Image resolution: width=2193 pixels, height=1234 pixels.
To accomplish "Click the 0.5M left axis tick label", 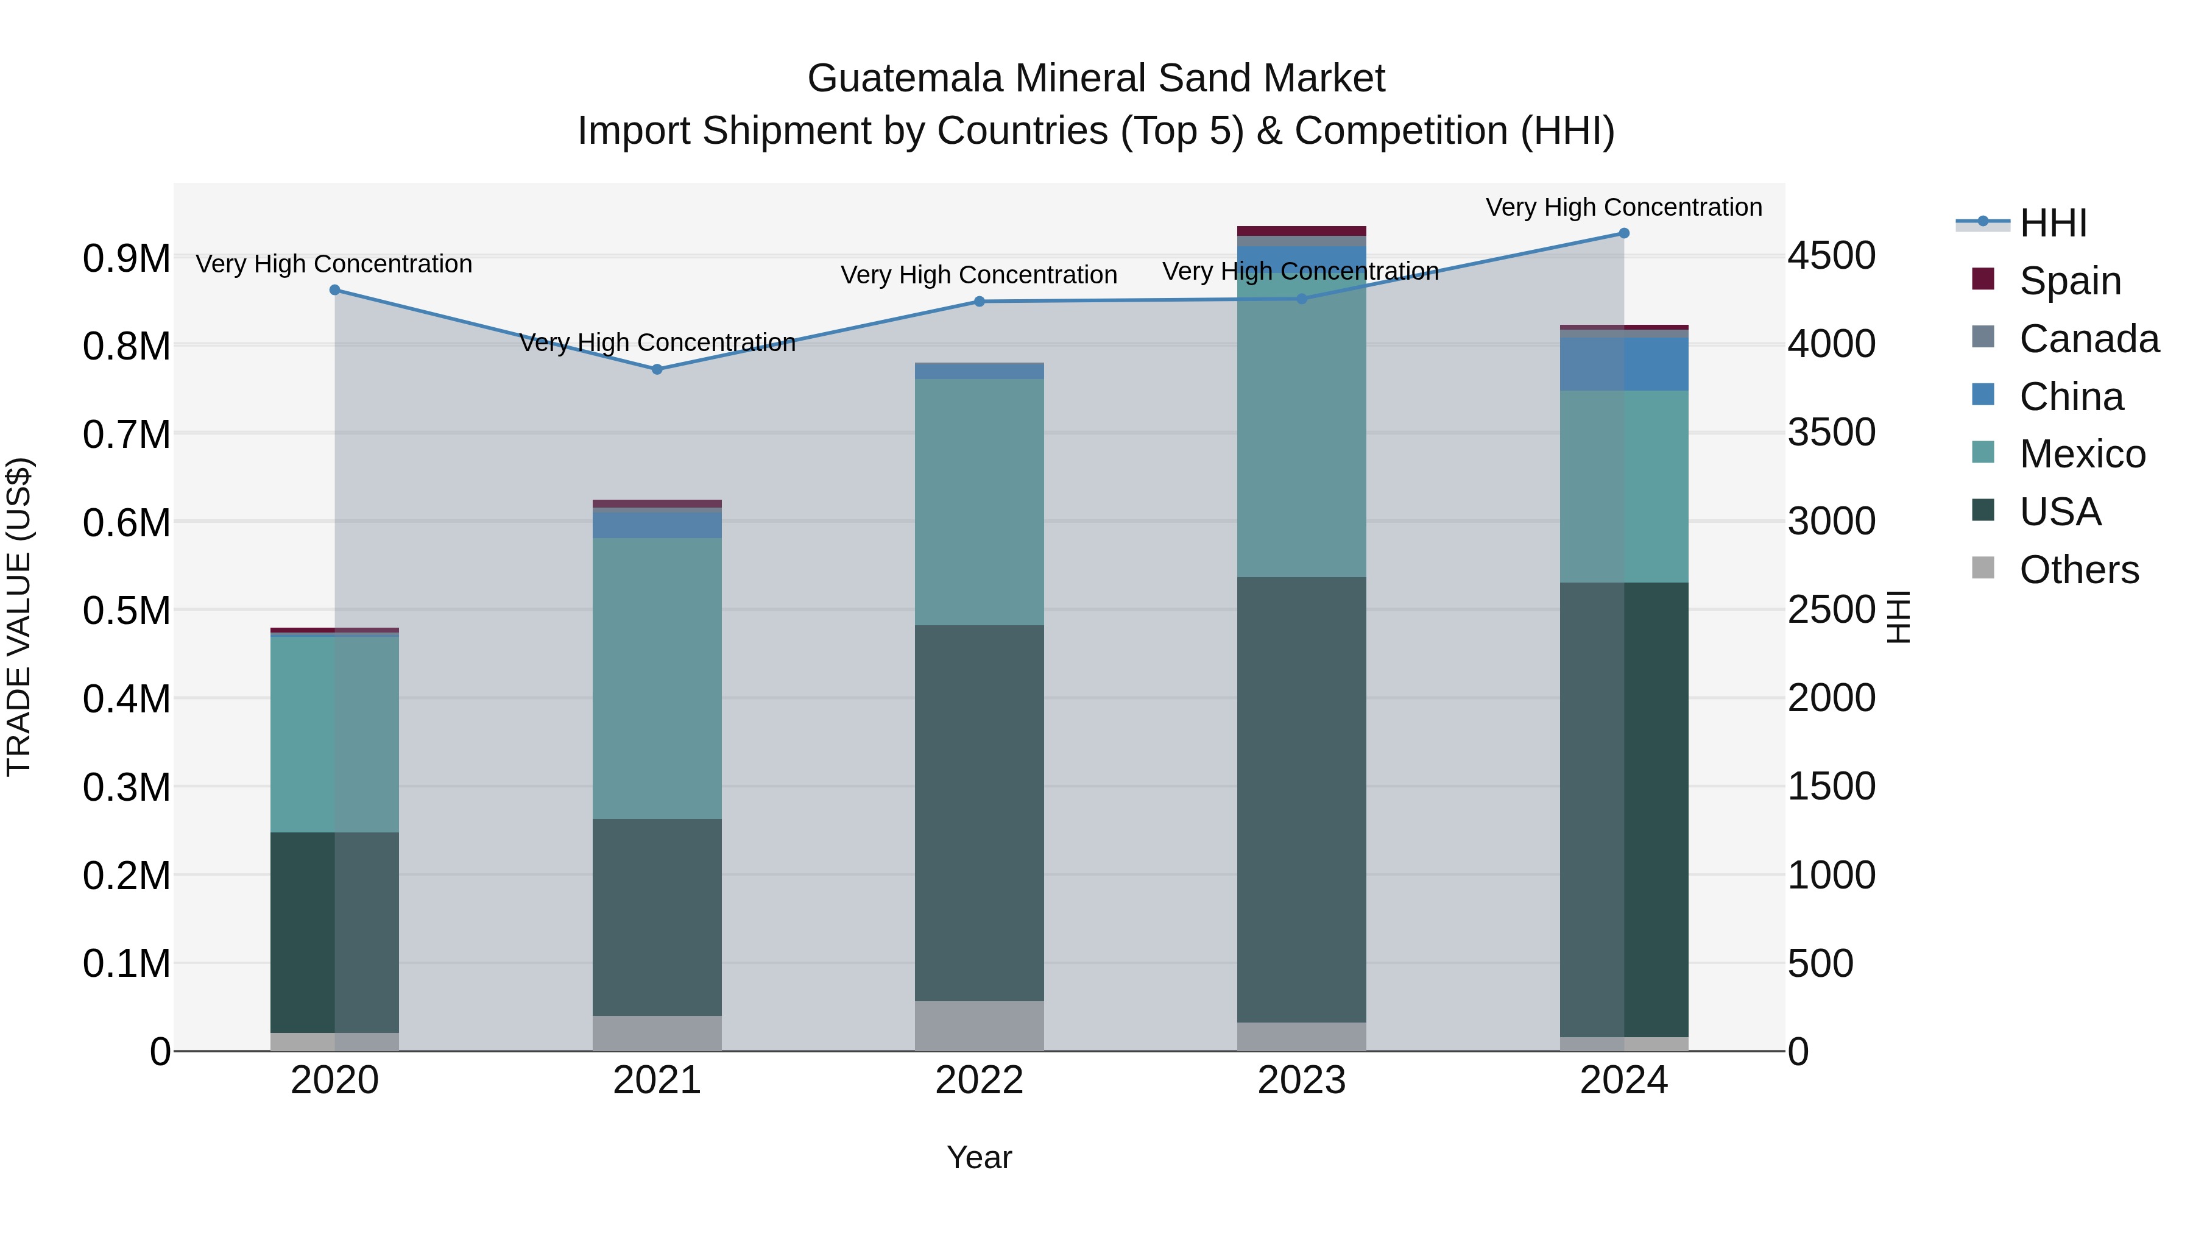I will click(127, 611).
